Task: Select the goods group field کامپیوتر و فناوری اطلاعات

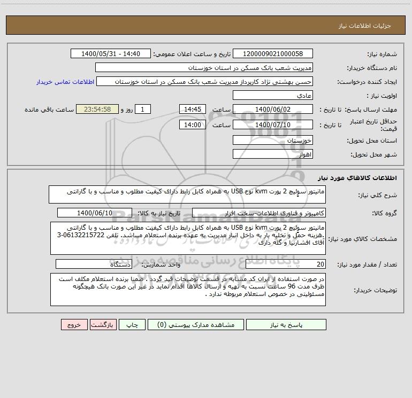Action: tap(259, 213)
